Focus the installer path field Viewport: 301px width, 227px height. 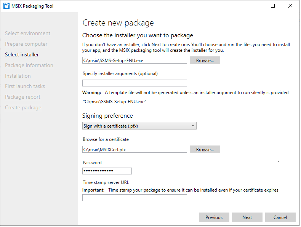pos(135,61)
